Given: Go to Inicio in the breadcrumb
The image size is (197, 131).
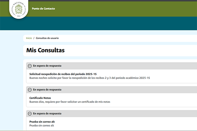Looking at the screenshot, I should point(29,38).
